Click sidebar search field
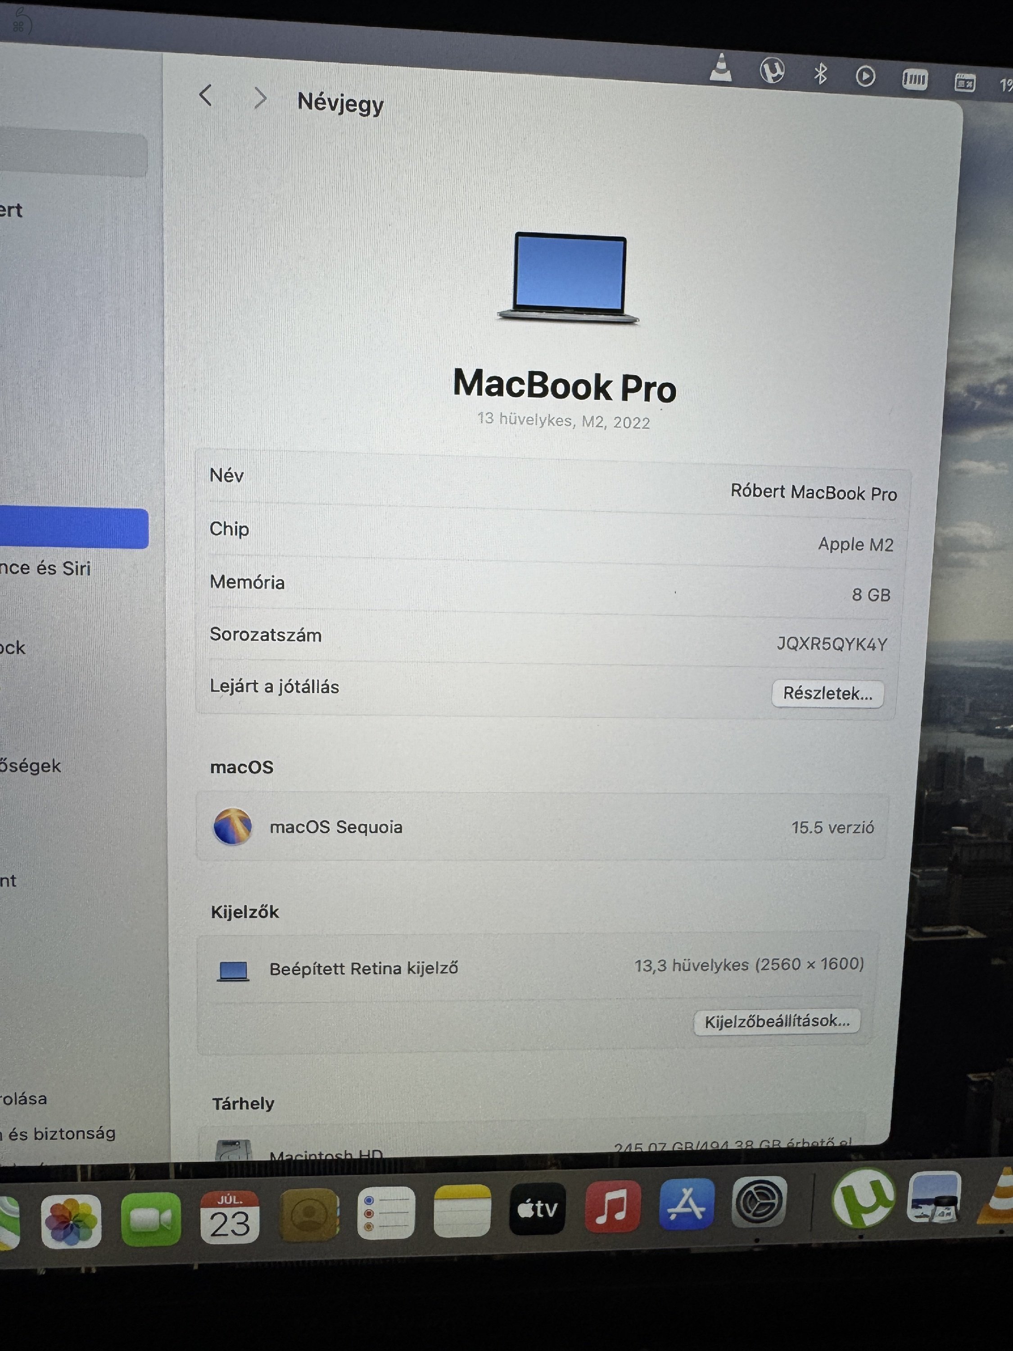The height and width of the screenshot is (1351, 1013). [73, 155]
